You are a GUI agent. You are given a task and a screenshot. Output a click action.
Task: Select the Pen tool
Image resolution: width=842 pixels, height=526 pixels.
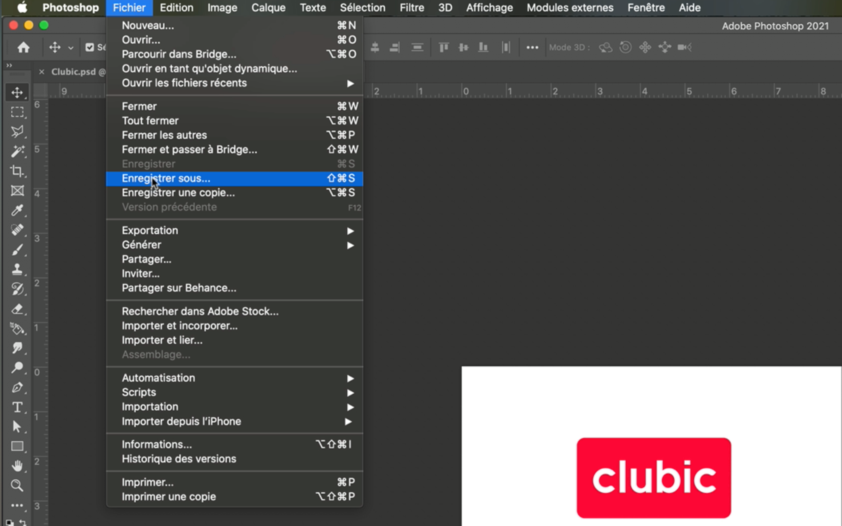click(17, 388)
